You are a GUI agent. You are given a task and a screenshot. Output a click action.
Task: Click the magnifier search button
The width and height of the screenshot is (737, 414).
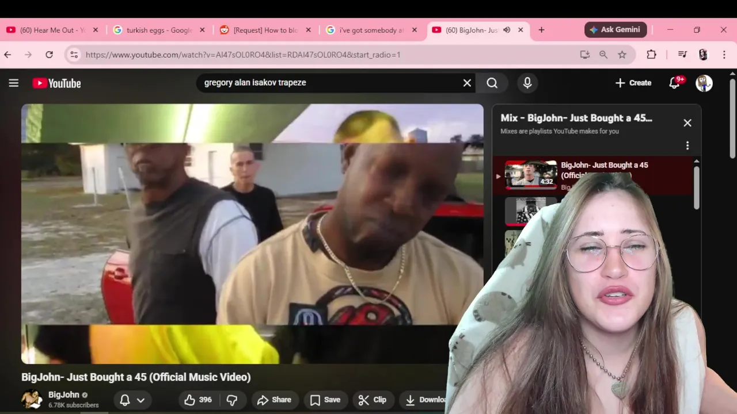coord(492,83)
